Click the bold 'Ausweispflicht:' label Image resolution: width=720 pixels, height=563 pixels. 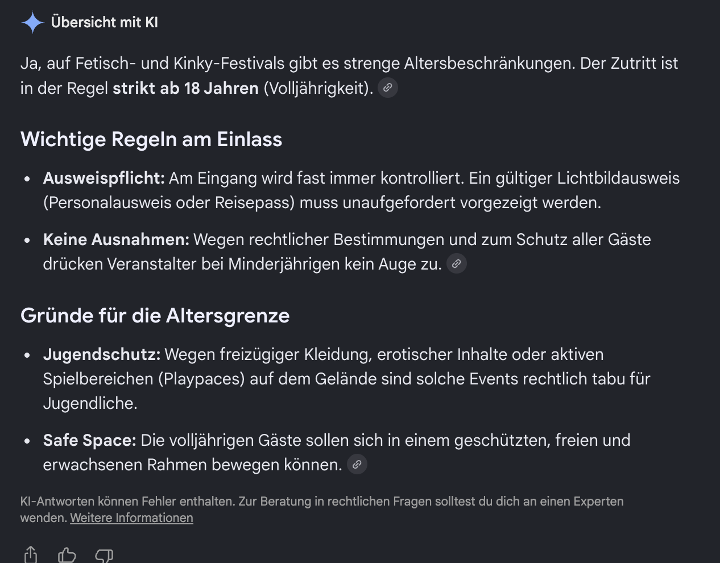(104, 178)
